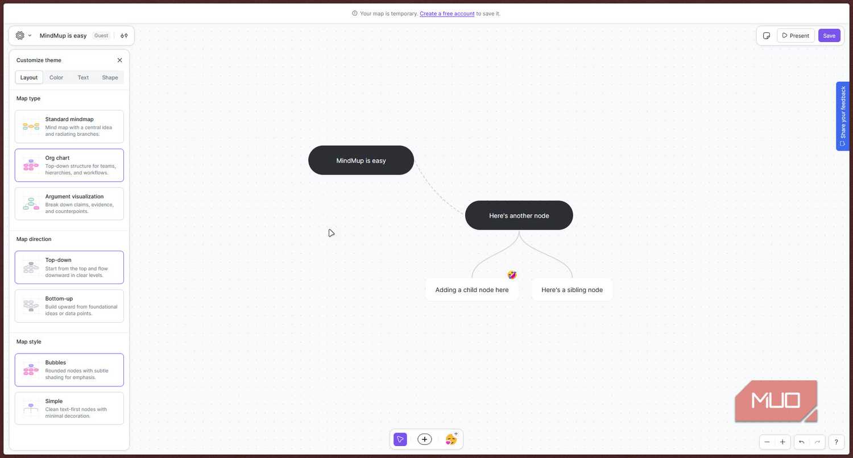This screenshot has height=458, width=853.
Task: Zoom out with the minus button
Action: click(x=767, y=442)
